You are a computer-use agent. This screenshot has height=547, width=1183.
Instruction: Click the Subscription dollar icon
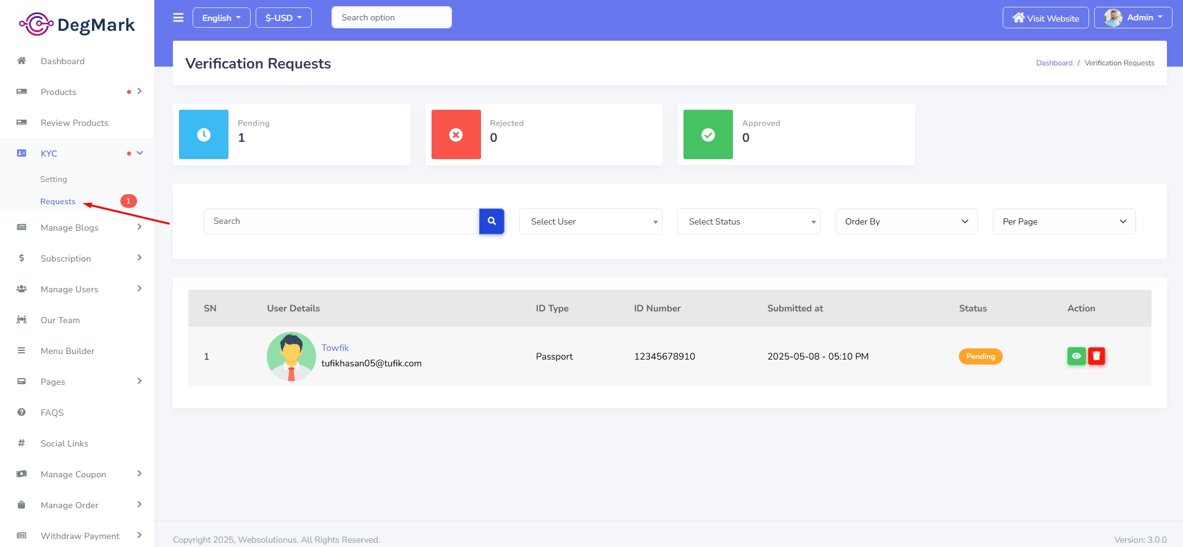coord(22,258)
